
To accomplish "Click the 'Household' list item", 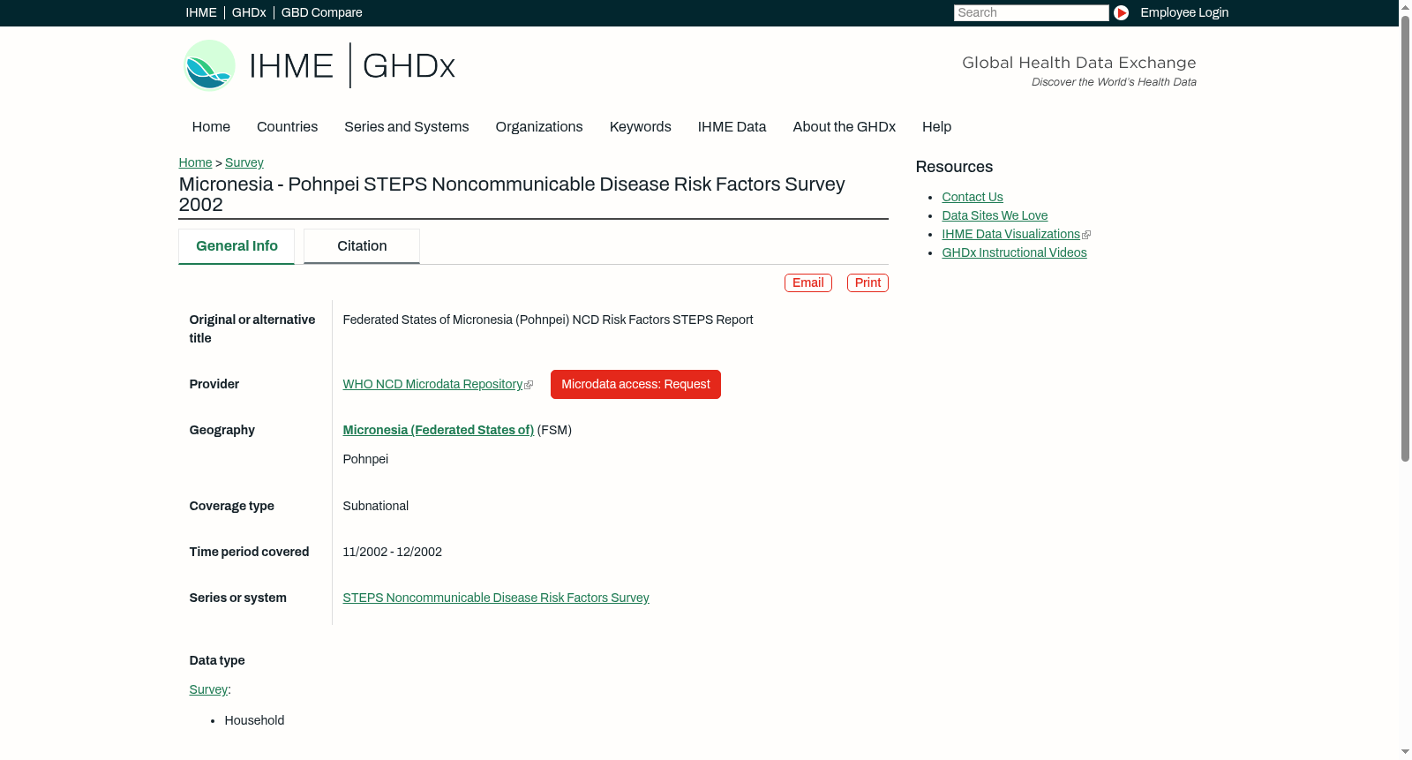I will [254, 720].
